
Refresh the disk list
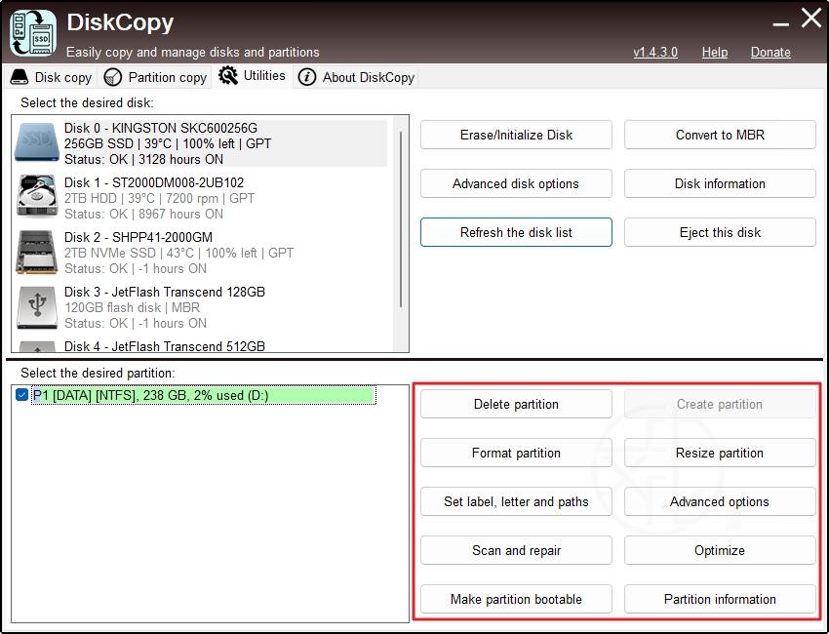(516, 232)
